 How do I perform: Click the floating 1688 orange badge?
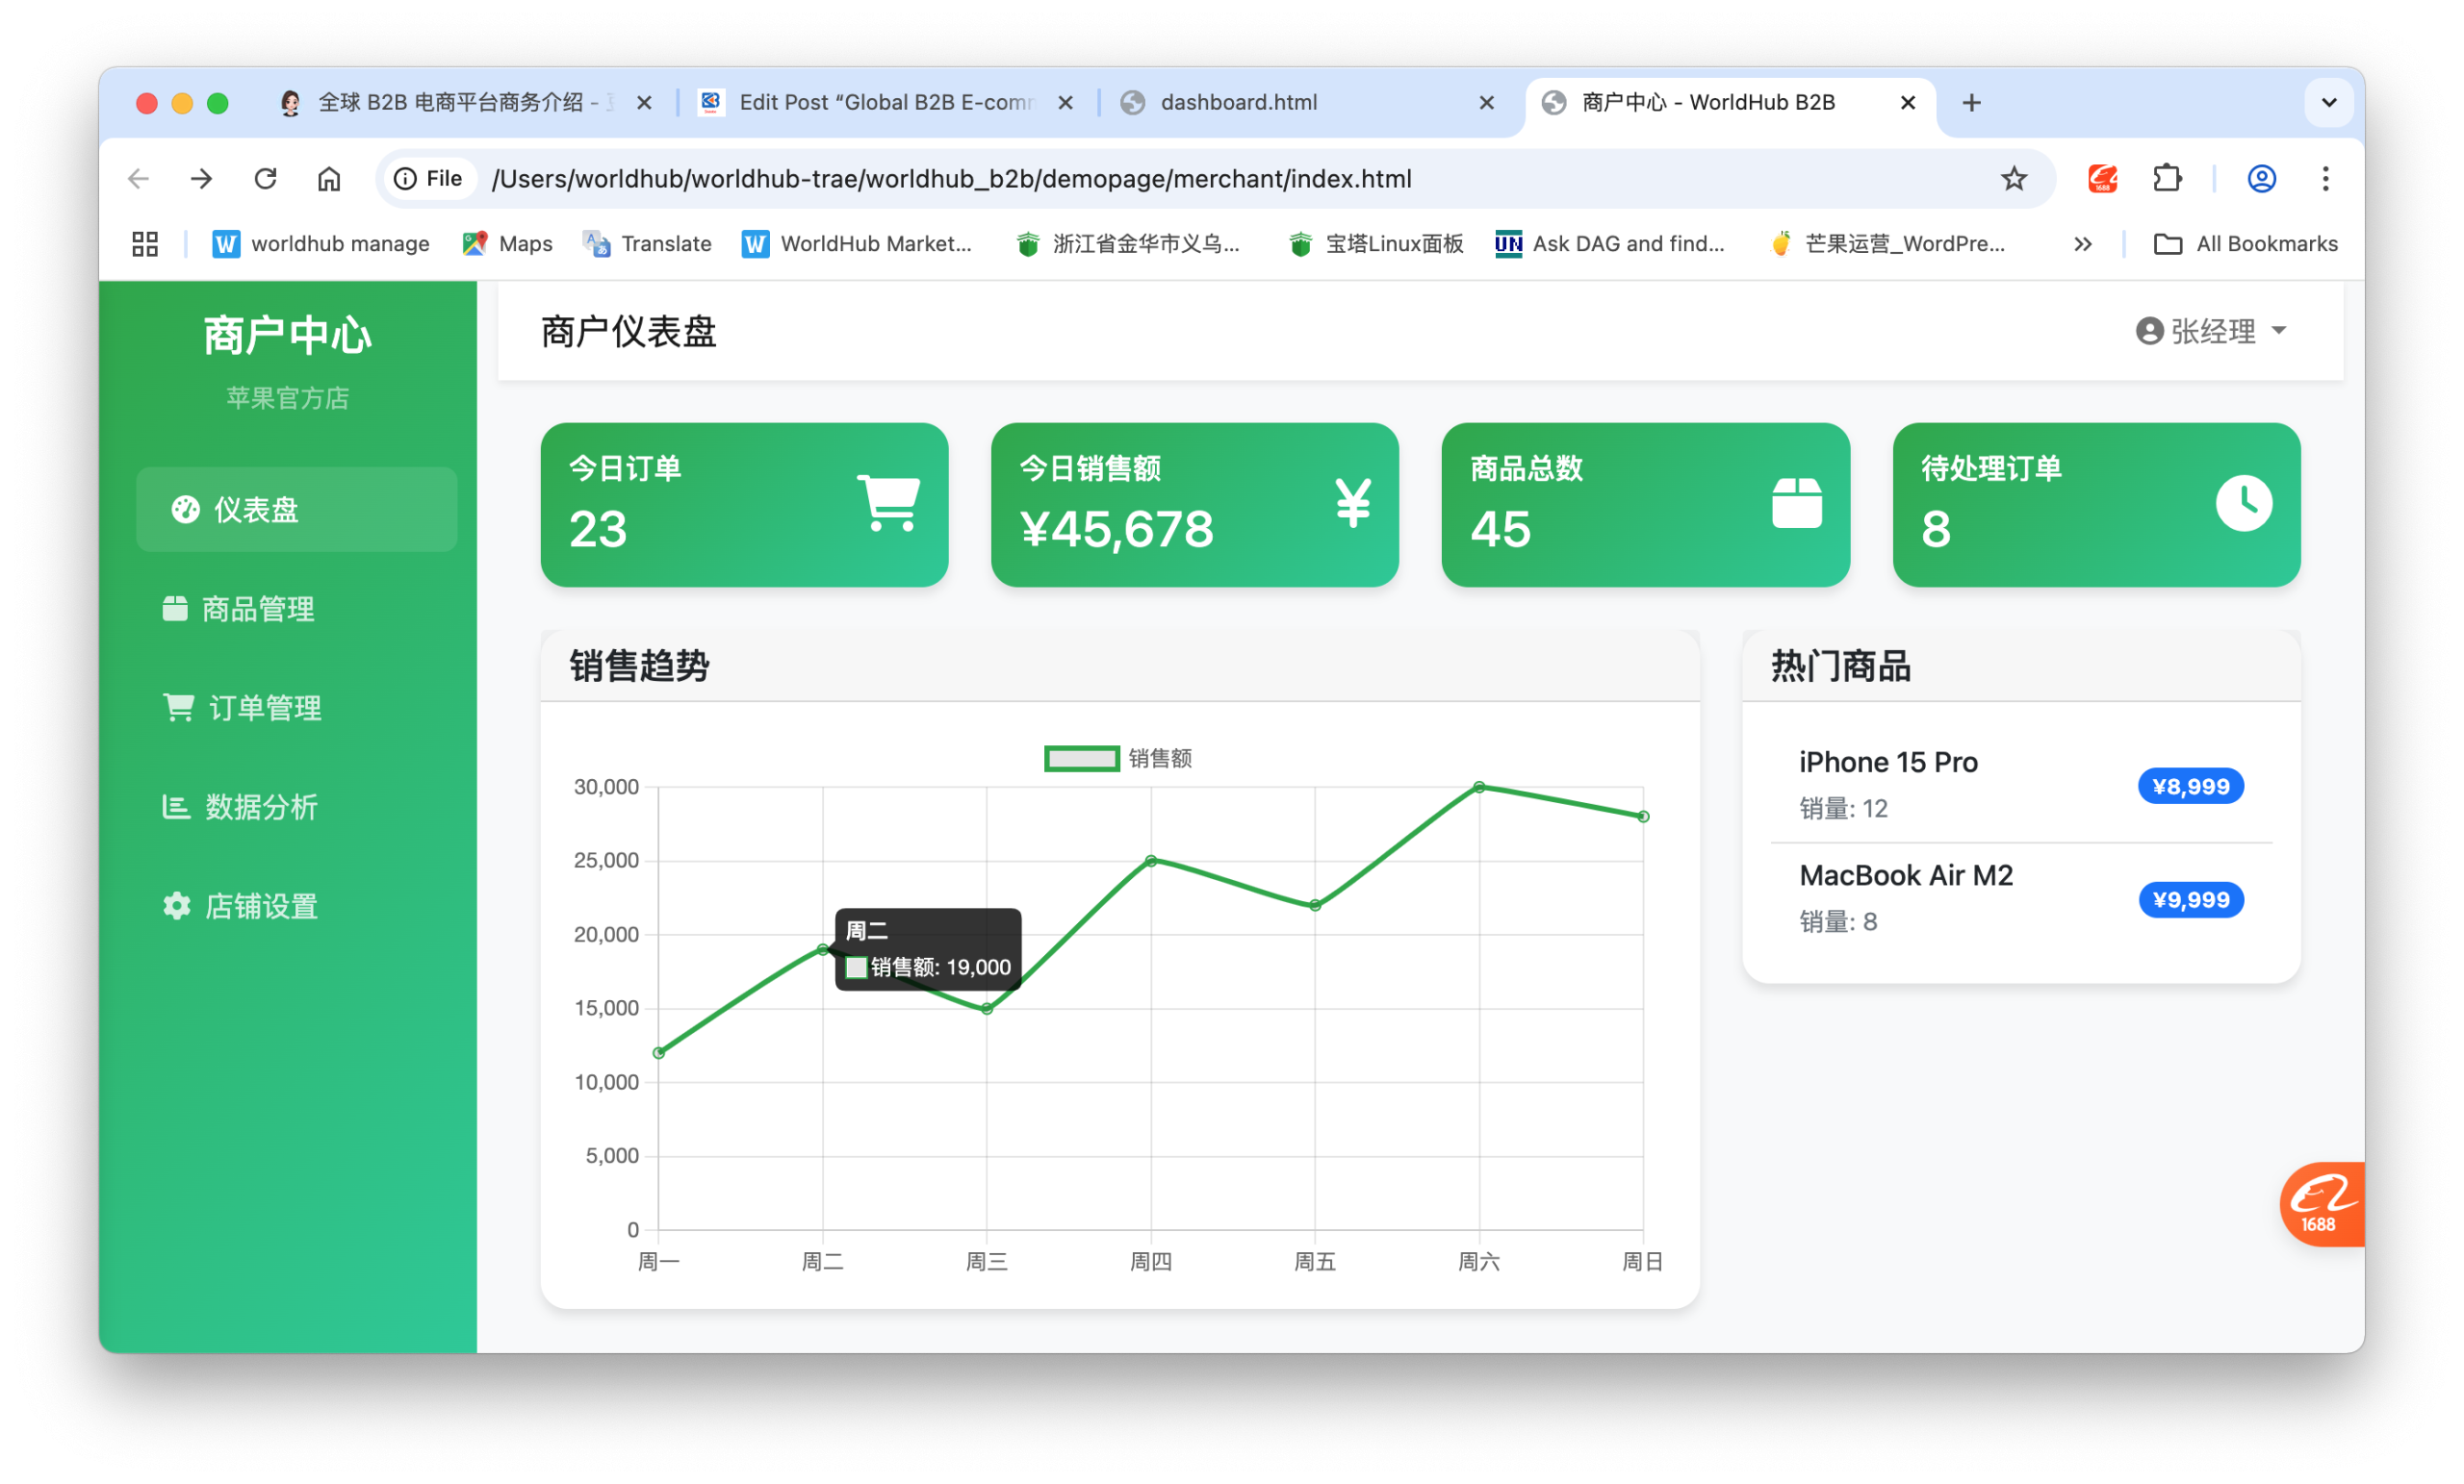(2320, 1203)
